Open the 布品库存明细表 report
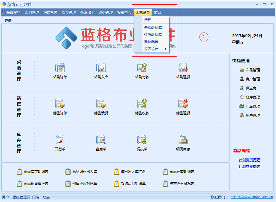The height and width of the screenshot is (202, 276). 36,172
